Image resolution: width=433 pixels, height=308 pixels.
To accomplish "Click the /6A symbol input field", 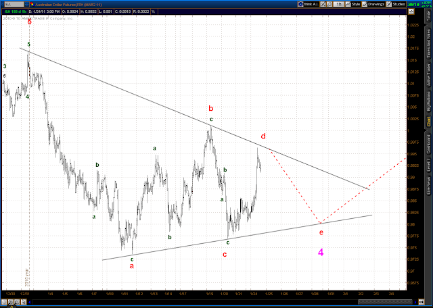I will click(14, 5).
